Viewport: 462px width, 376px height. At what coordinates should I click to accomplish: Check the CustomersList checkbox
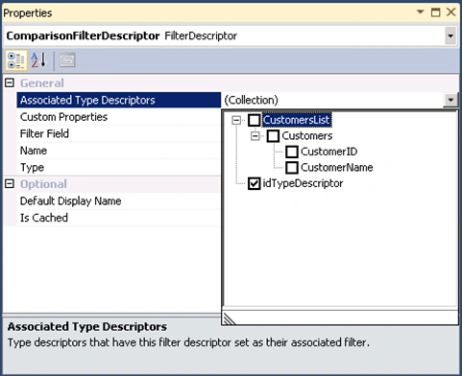pos(255,120)
